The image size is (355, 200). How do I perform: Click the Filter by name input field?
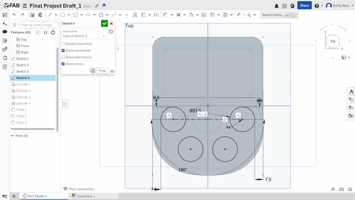coord(39,25)
